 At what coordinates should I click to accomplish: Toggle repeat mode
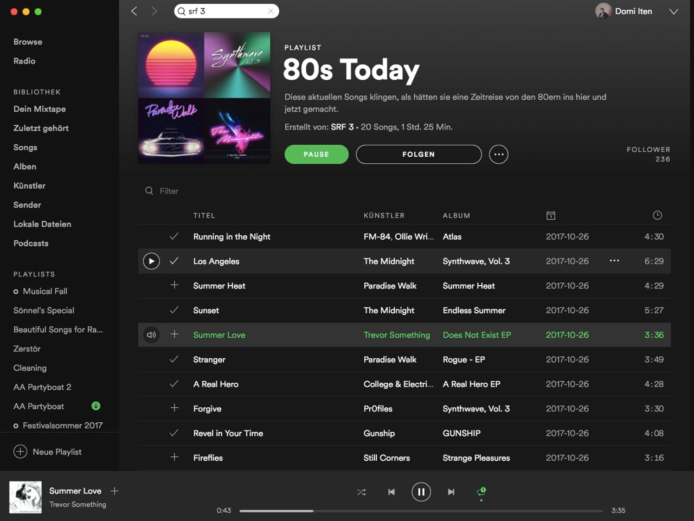click(481, 492)
